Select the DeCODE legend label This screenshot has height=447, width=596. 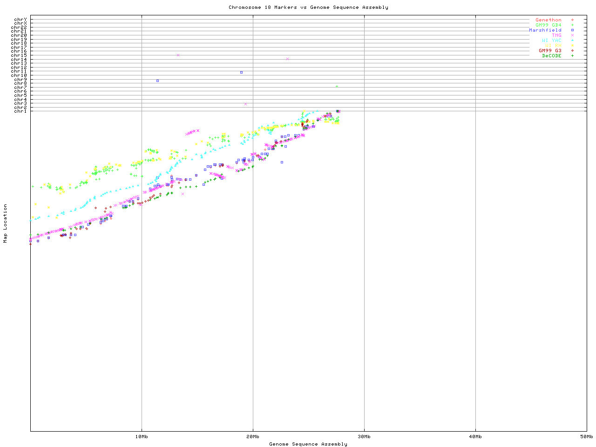click(552, 56)
